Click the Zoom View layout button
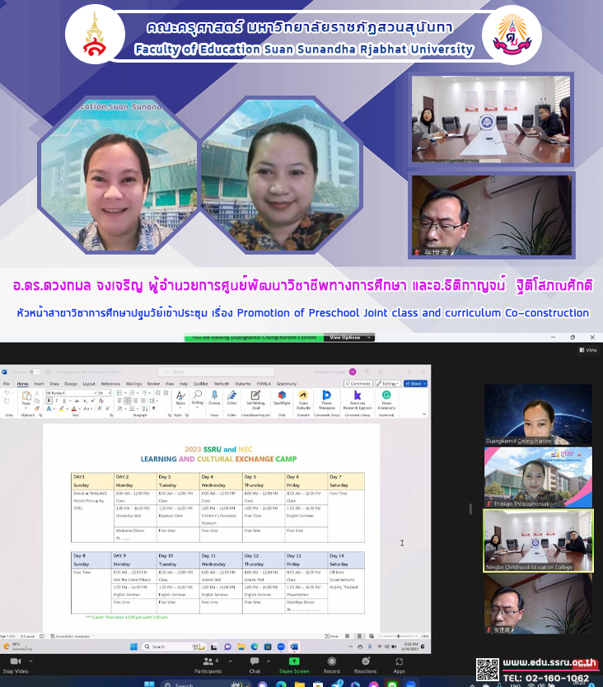 pos(589,350)
